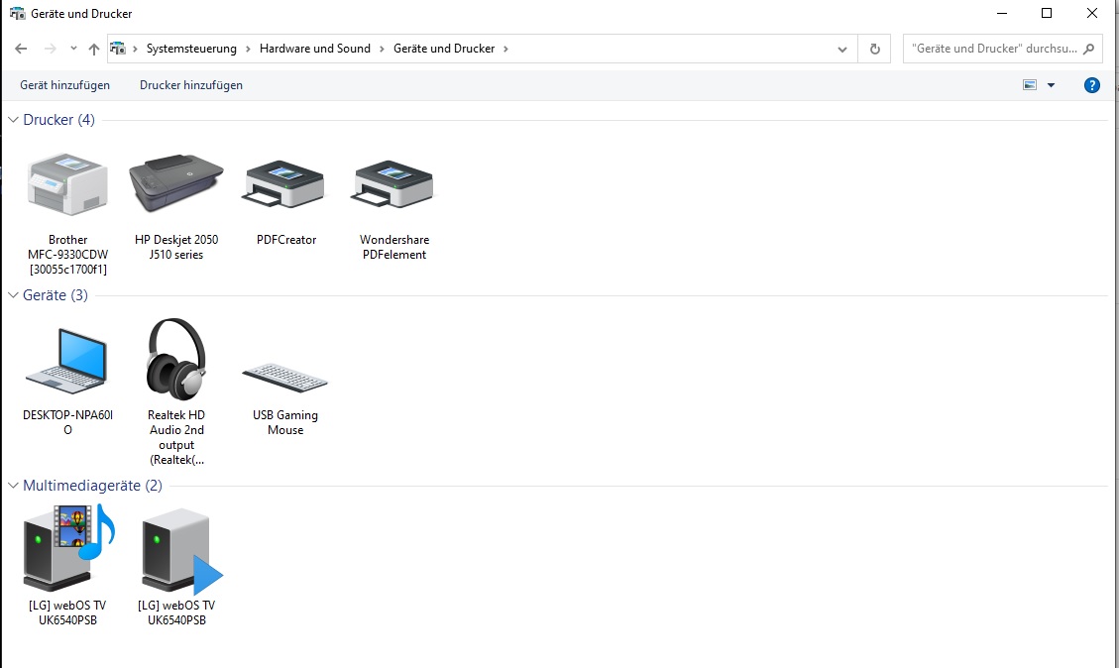Click the Wondershare PDFelement label text
The height and width of the screenshot is (668, 1119).
393,247
